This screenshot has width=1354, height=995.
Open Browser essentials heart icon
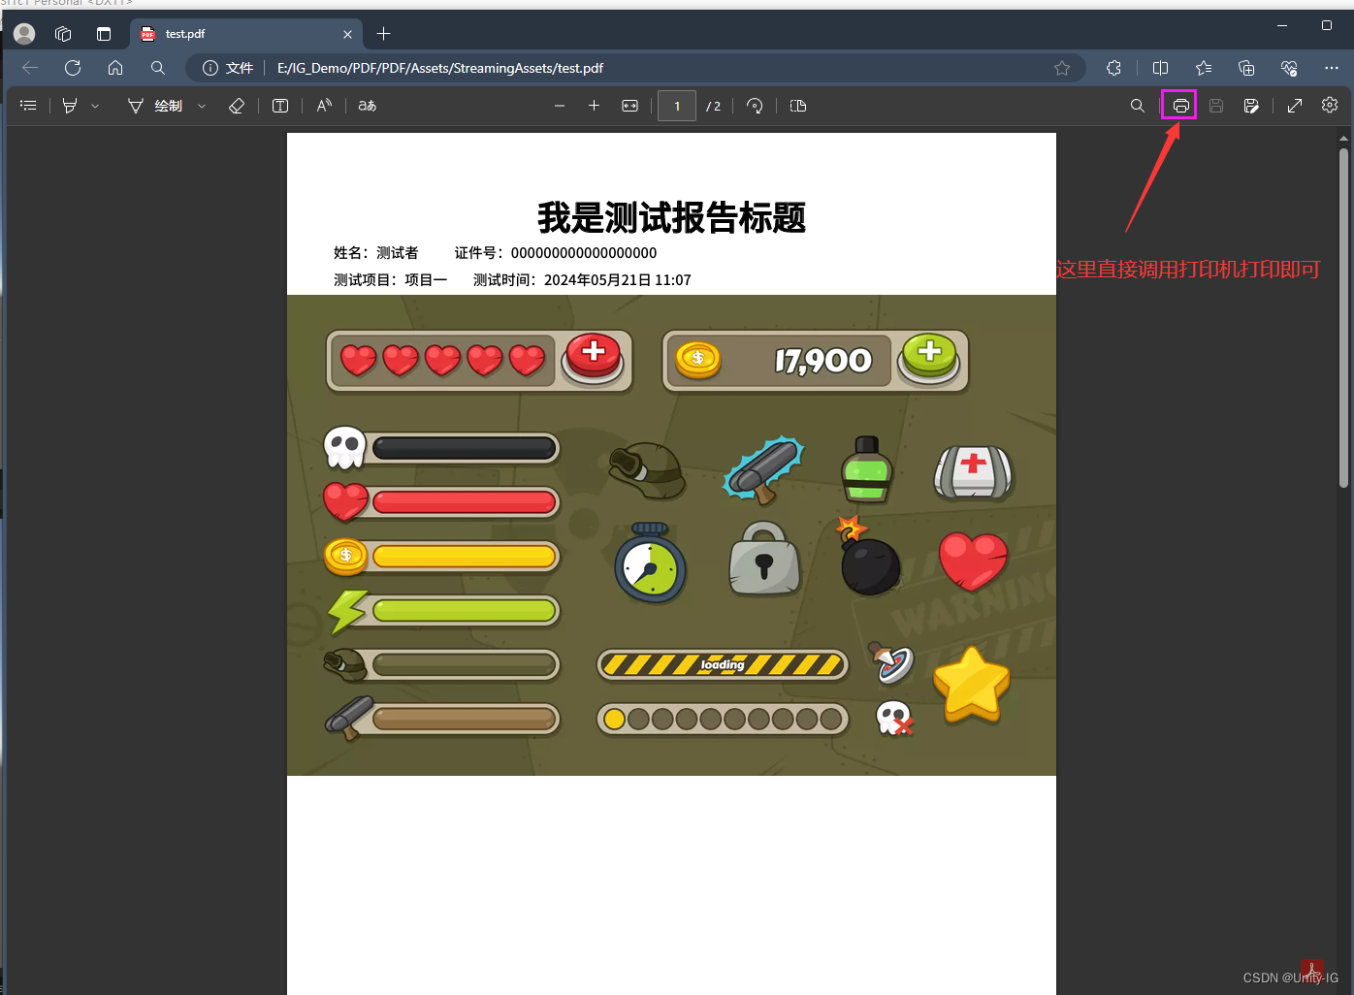tap(1289, 68)
